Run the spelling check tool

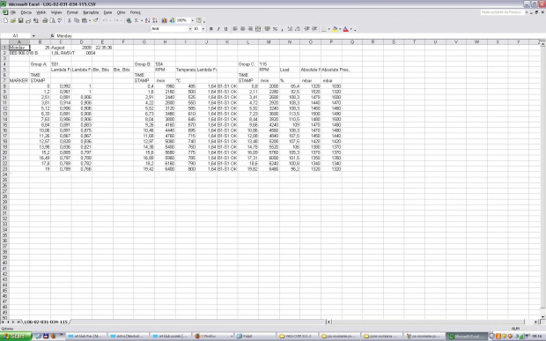60,20
